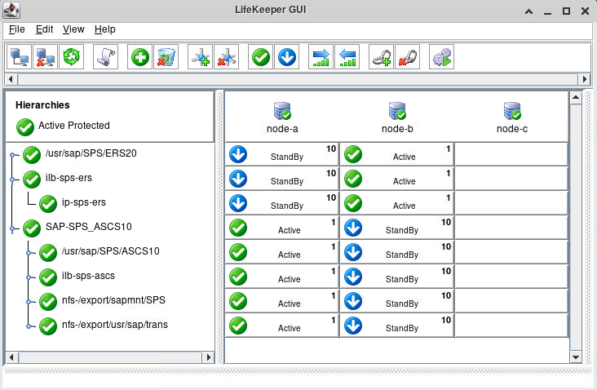Click the Hierarchies heading
The height and width of the screenshot is (390, 597).
pyautogui.click(x=42, y=105)
